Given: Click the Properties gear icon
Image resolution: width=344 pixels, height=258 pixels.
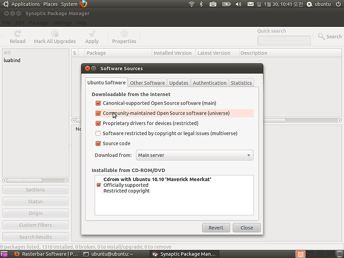Looking at the screenshot, I should (x=124, y=33).
